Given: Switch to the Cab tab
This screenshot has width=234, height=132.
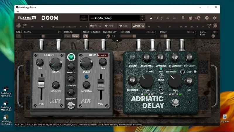Looking at the screenshot, I should (124, 26).
